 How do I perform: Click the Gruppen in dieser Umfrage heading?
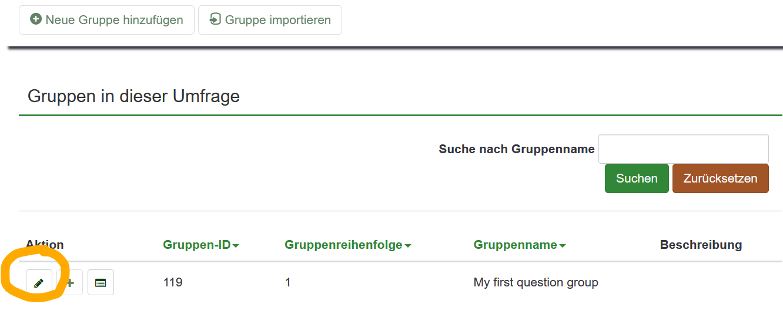(134, 96)
